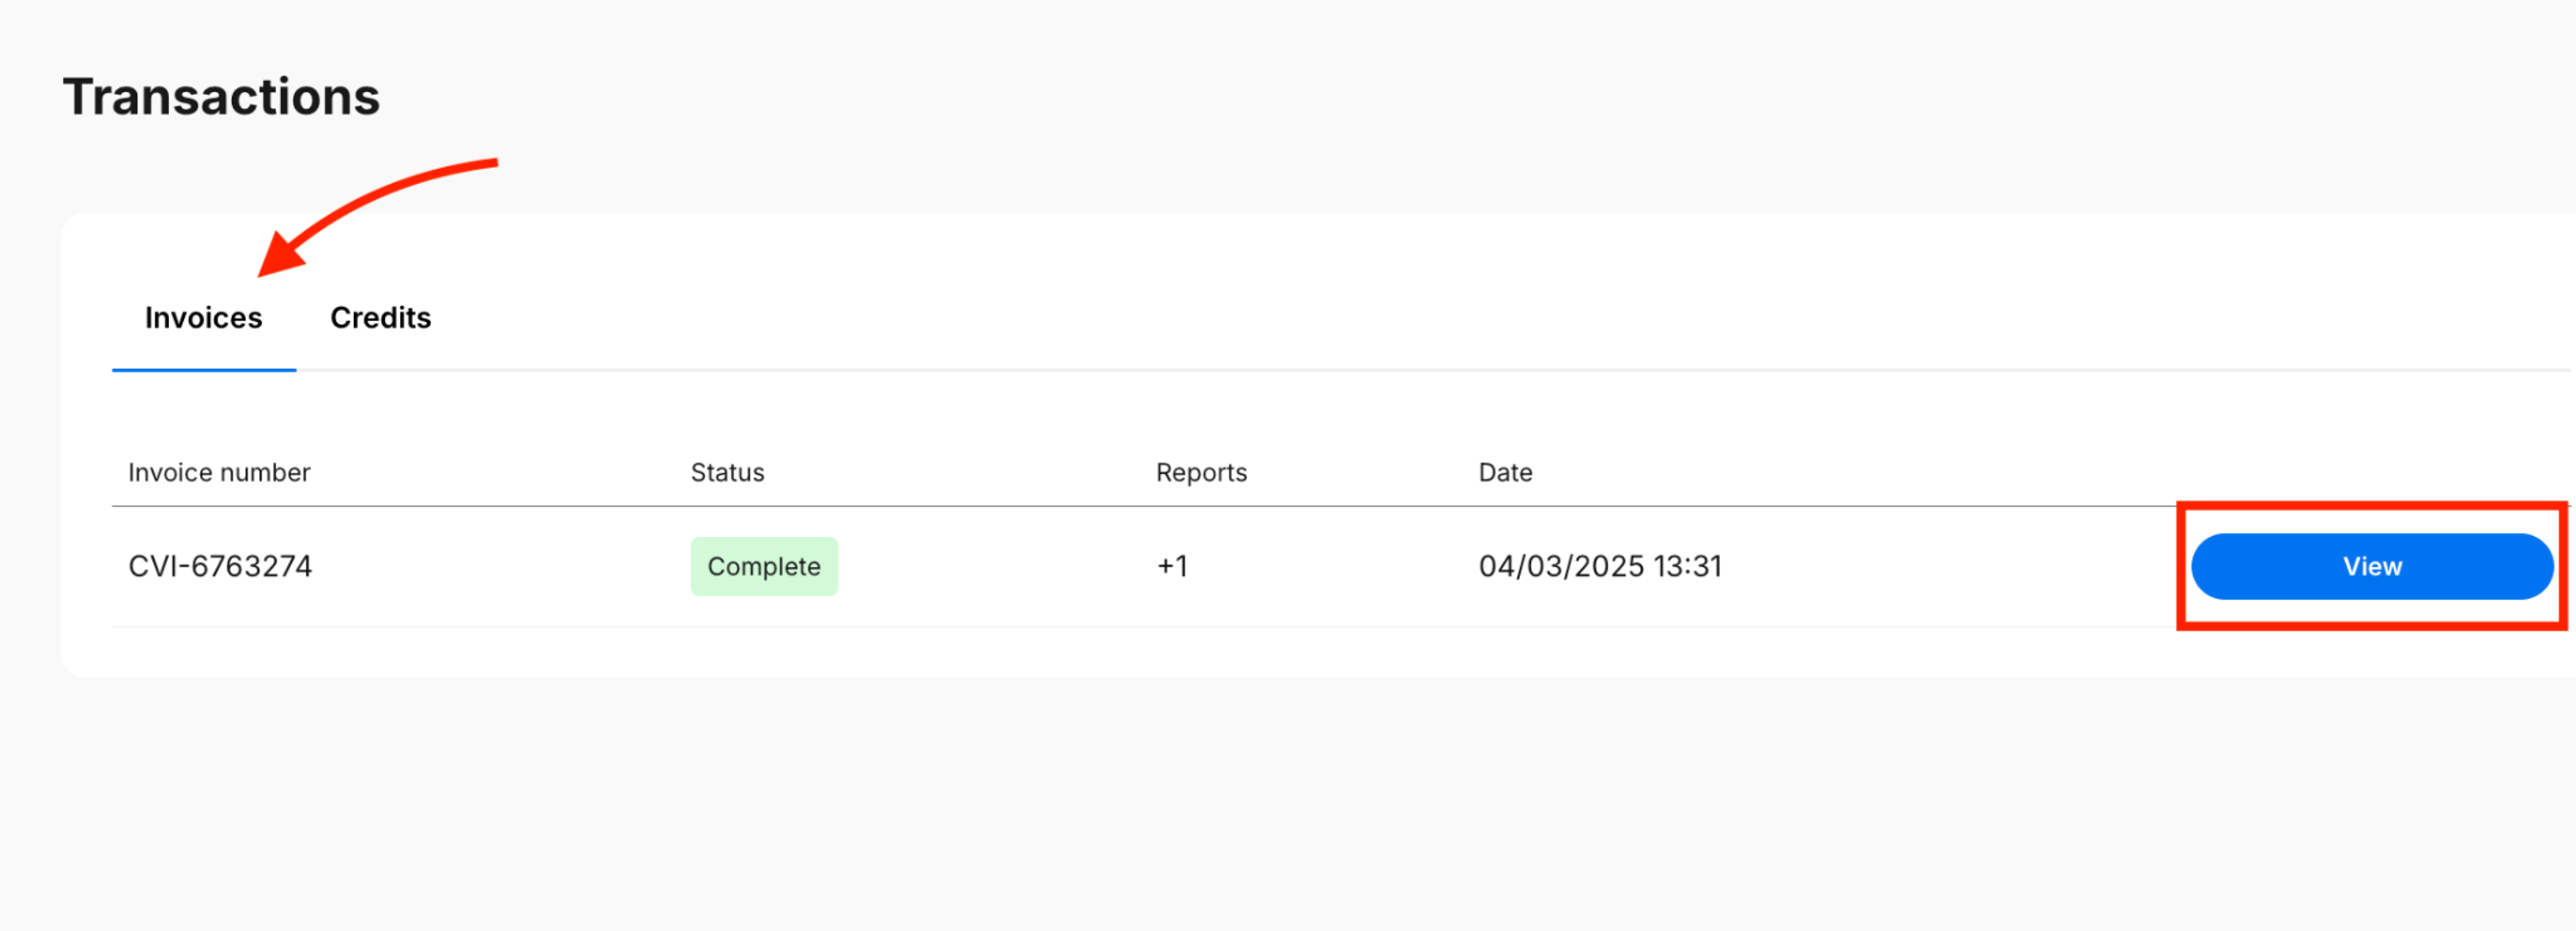The width and height of the screenshot is (2576, 931).
Task: Open the Credits tab
Action: 381,318
